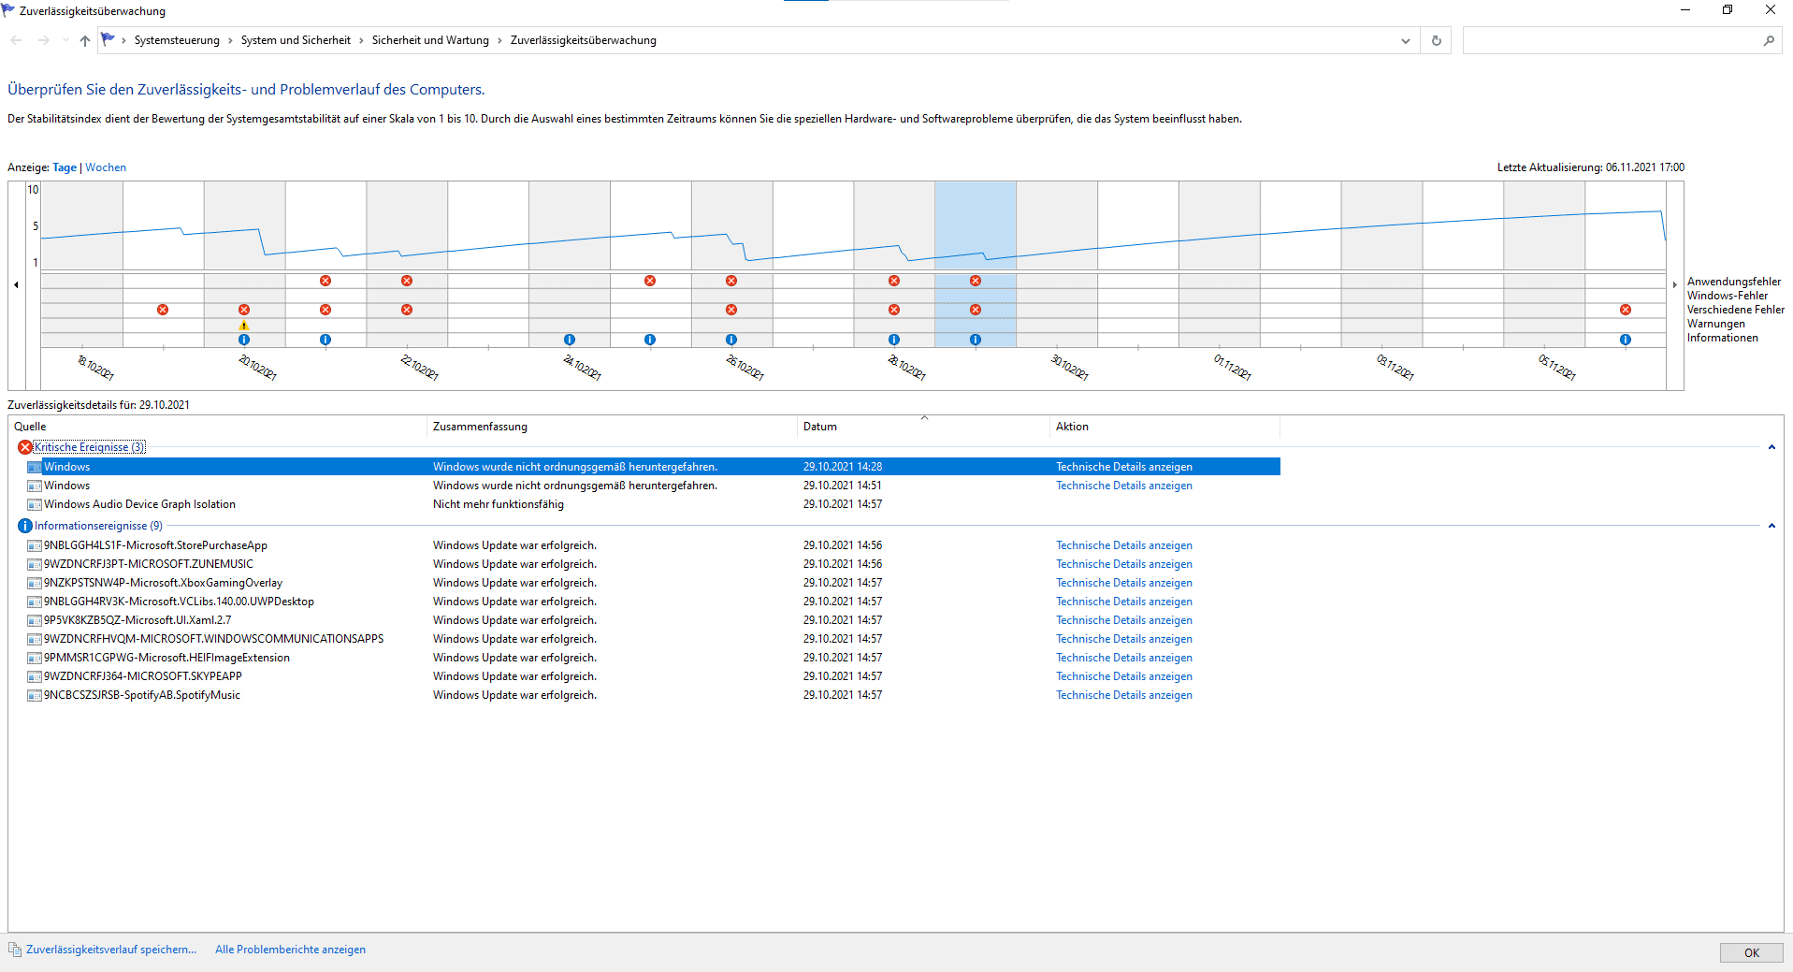Select the 23.10.2021 column in the chart
1793x972 pixels.
(488, 264)
